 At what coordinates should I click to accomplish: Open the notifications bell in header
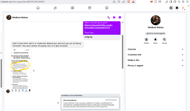[177, 8]
